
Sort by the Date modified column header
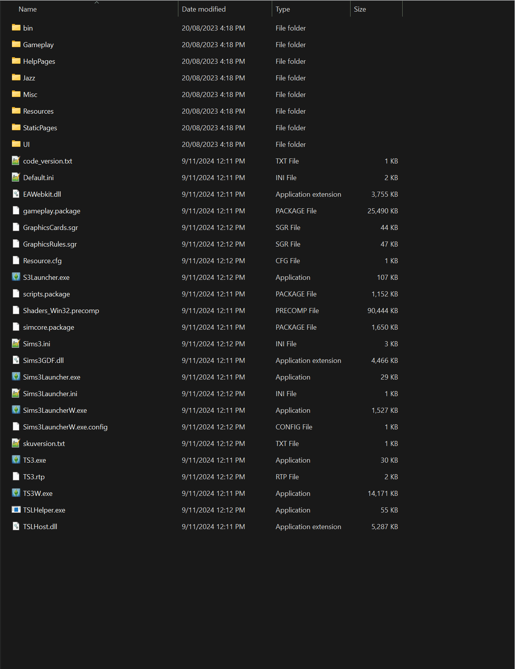204,9
